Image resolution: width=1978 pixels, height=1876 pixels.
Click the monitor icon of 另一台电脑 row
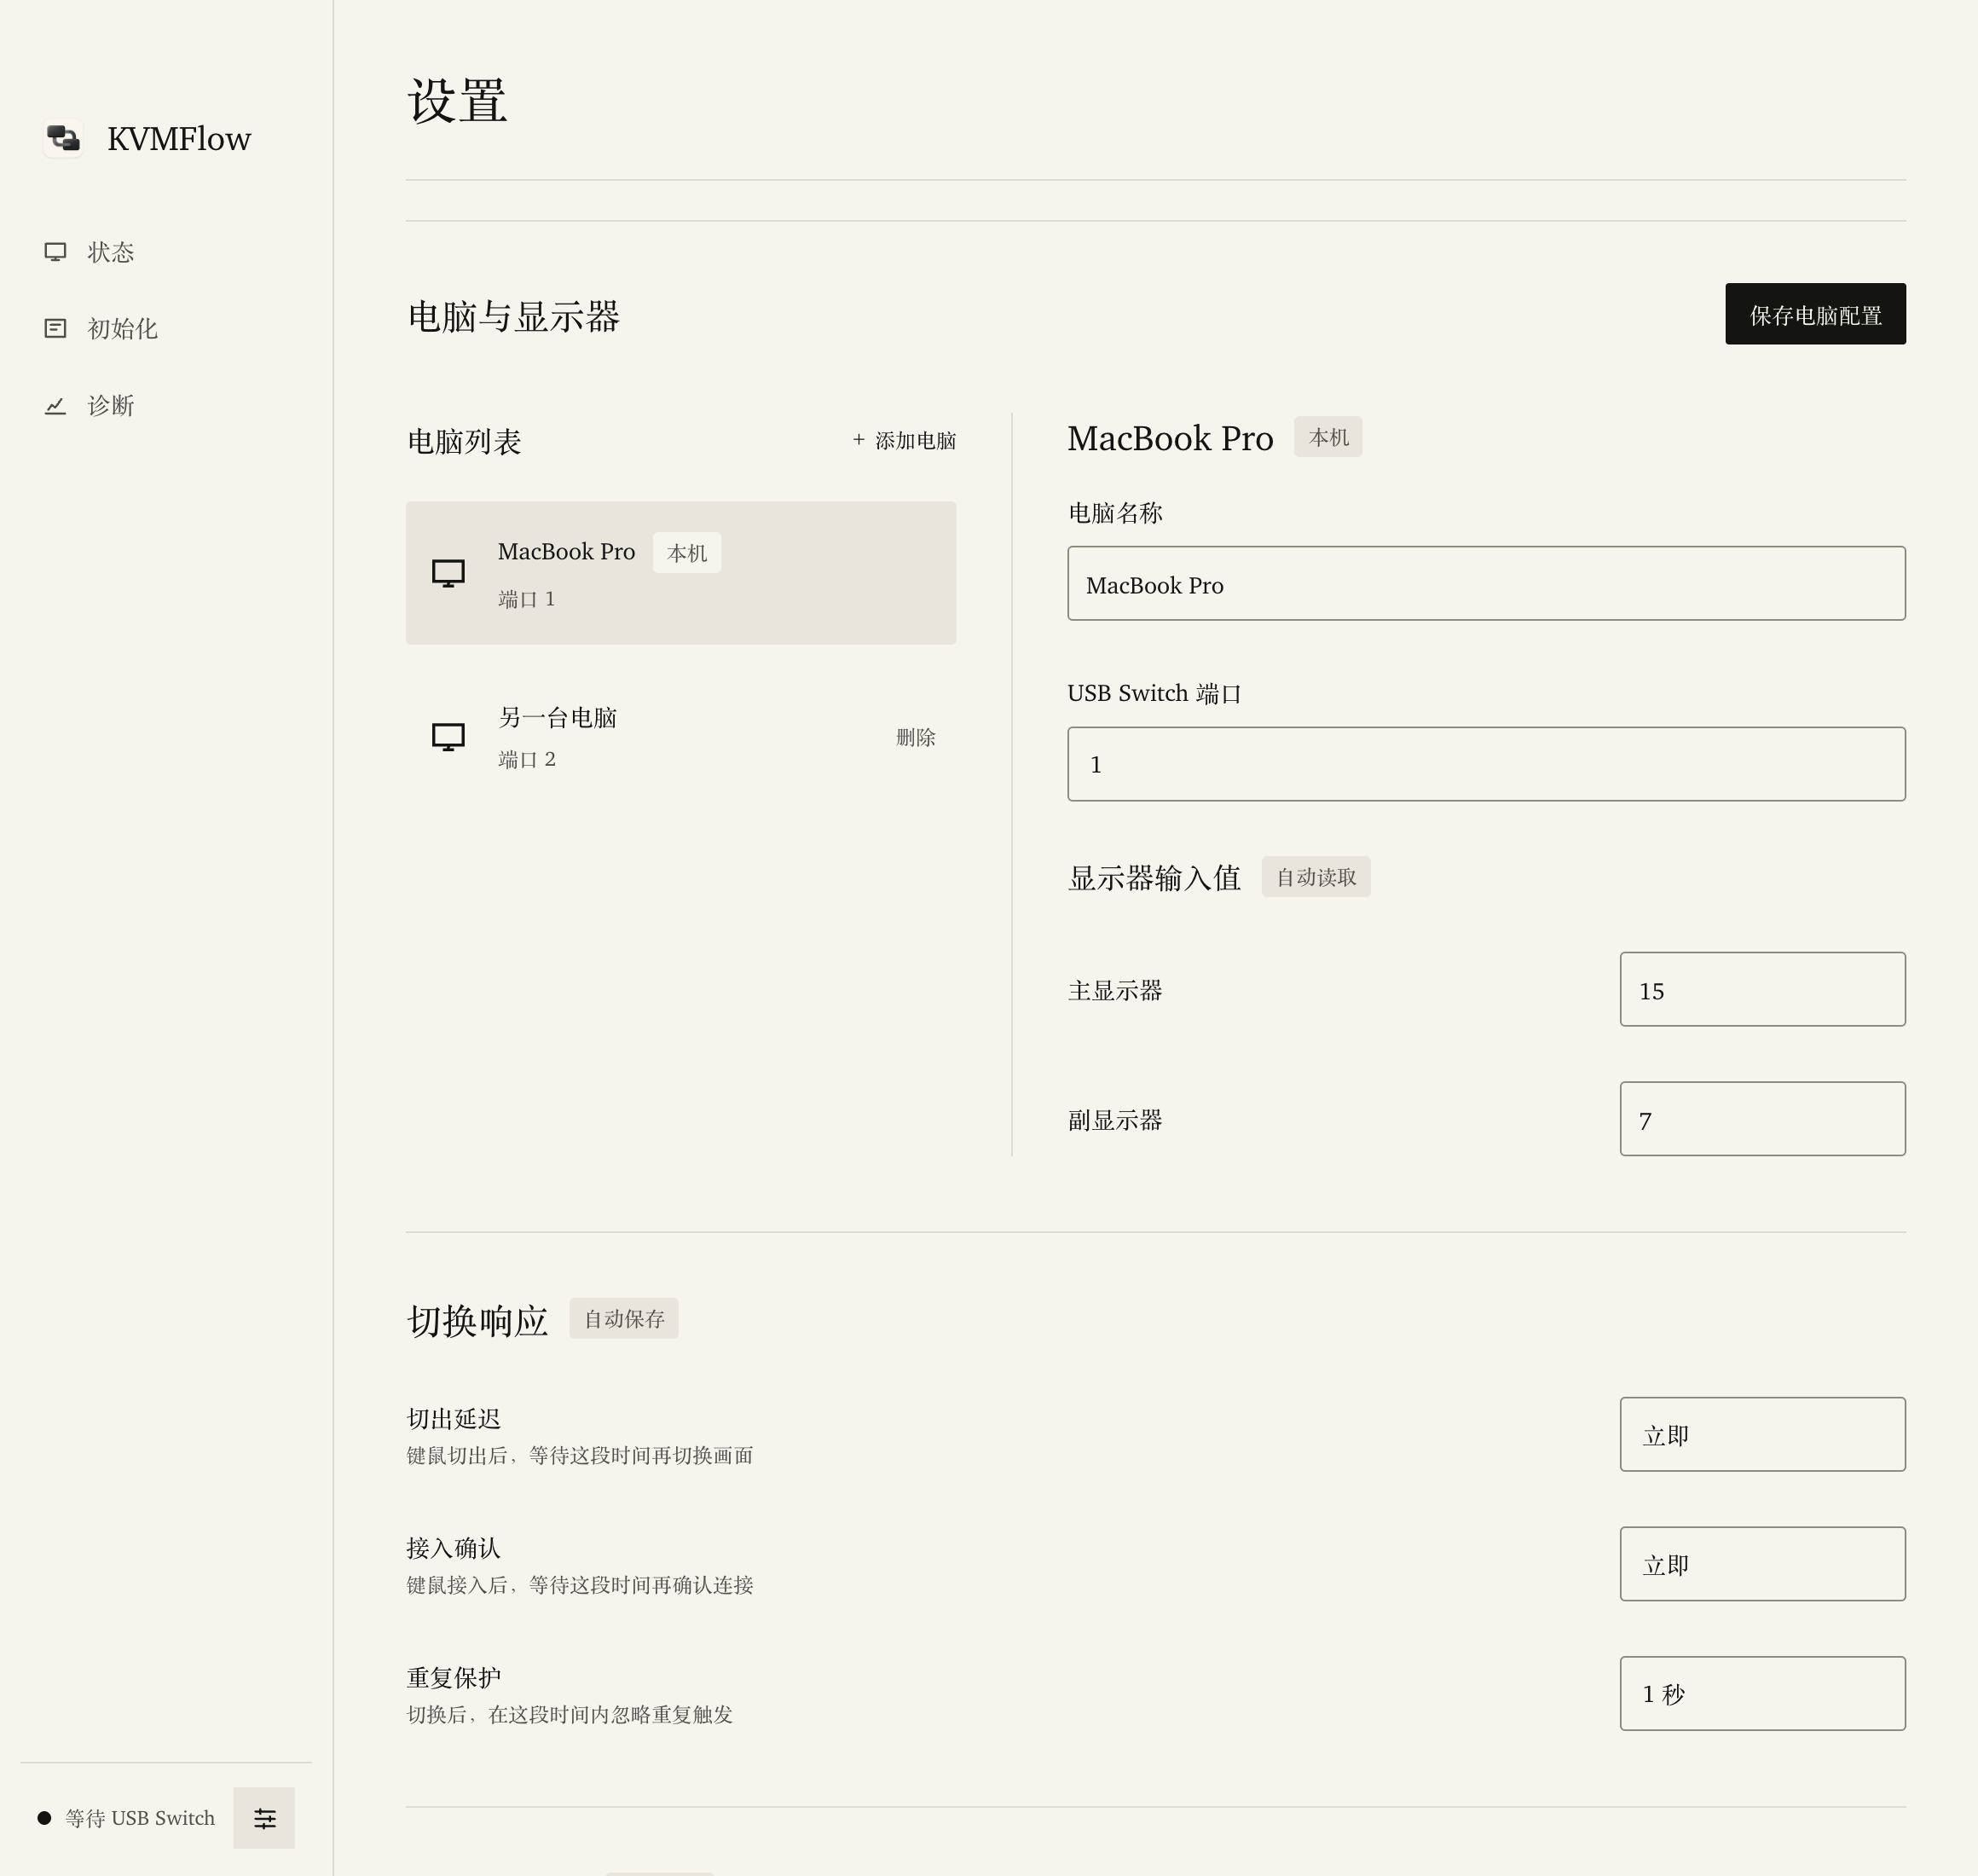pyautogui.click(x=448, y=737)
